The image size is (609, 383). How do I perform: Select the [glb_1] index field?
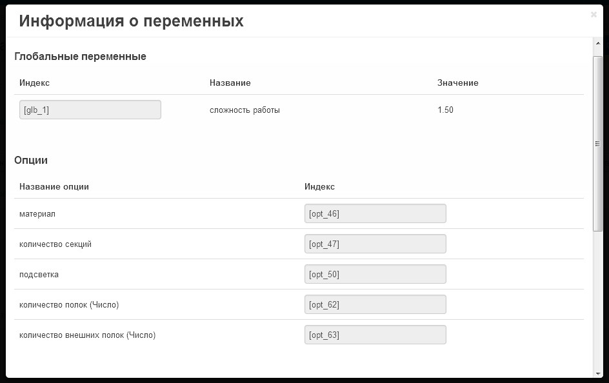(90, 110)
